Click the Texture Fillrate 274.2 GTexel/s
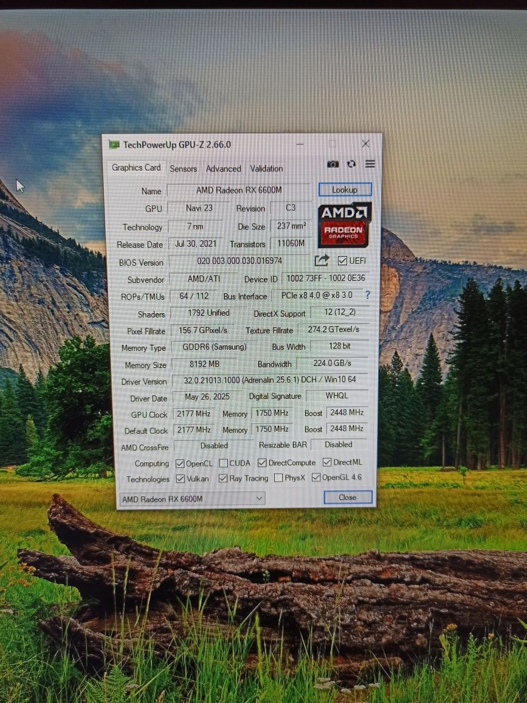The height and width of the screenshot is (703, 527). pos(334,329)
